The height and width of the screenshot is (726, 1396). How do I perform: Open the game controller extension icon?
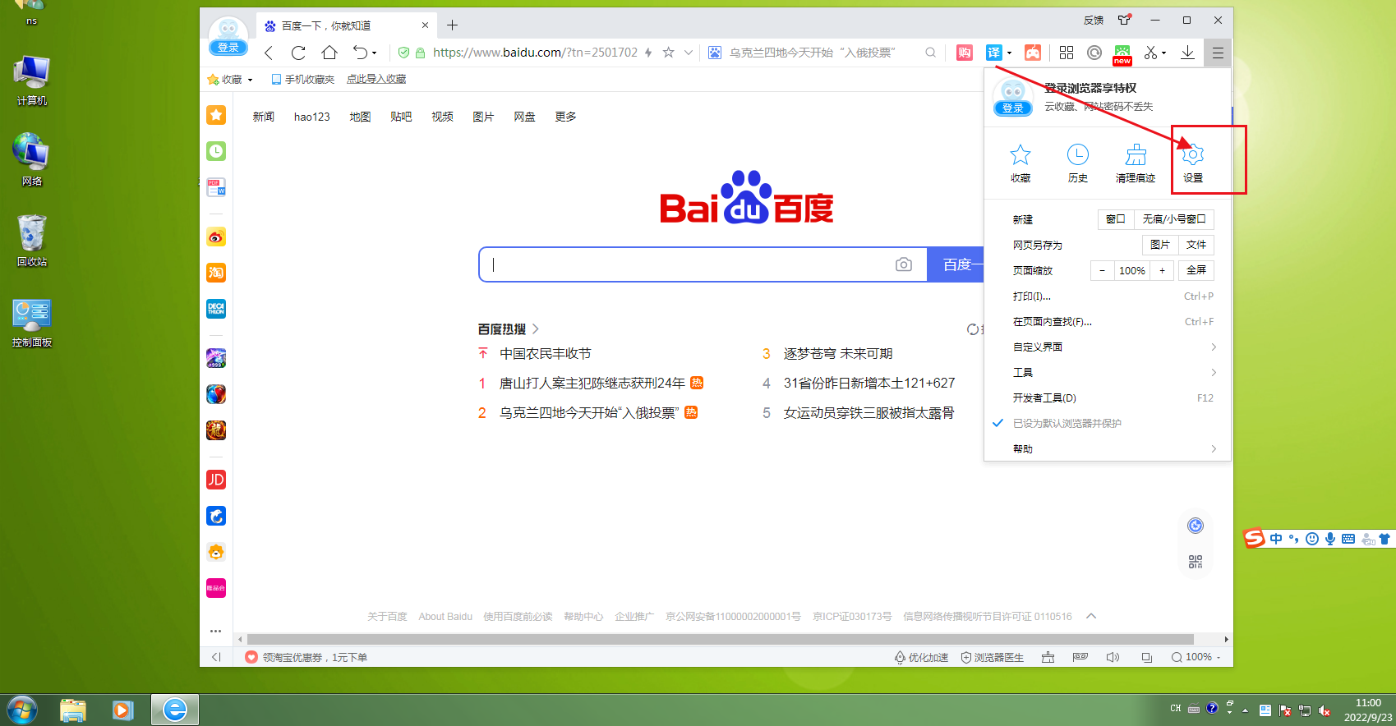pos(1033,53)
